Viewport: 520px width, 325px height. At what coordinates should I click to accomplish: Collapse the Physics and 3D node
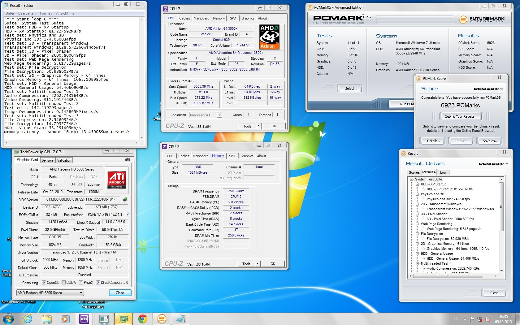click(417, 194)
